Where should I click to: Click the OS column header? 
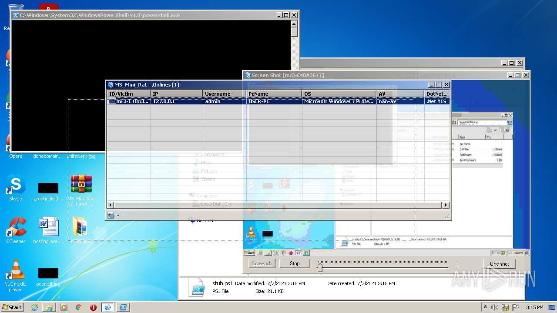point(339,94)
